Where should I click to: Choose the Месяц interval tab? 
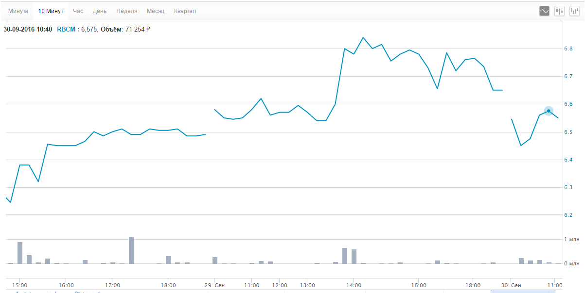pos(156,11)
